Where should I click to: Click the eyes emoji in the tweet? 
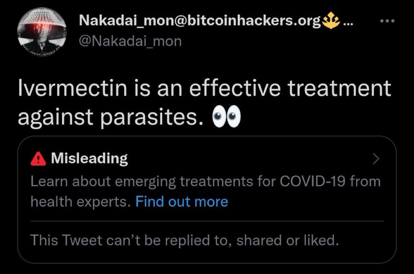coord(227,116)
